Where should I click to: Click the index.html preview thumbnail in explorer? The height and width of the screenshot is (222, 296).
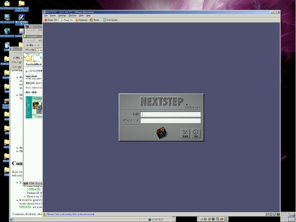34,107
